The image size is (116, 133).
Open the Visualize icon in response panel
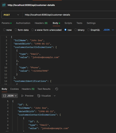pos(39,96)
